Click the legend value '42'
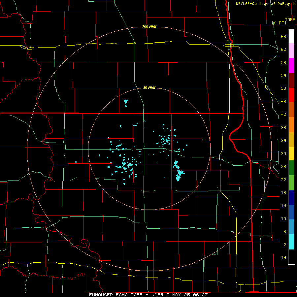Screen dimensions: 297x297 pyautogui.click(x=283, y=115)
